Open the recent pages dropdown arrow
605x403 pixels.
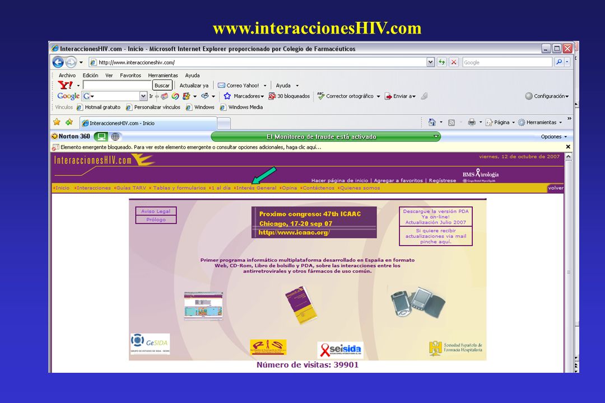81,63
